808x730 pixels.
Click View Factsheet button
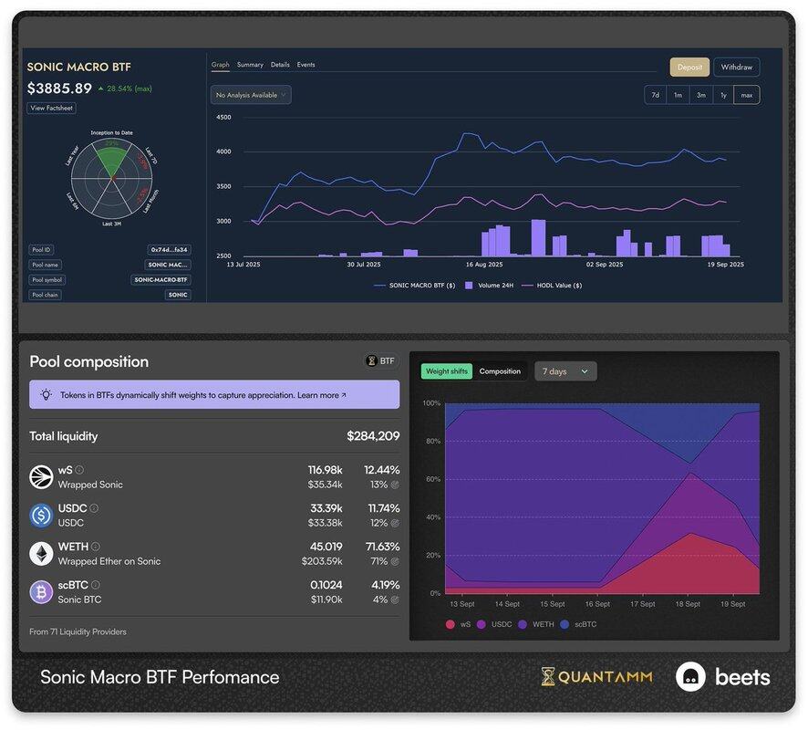[52, 109]
